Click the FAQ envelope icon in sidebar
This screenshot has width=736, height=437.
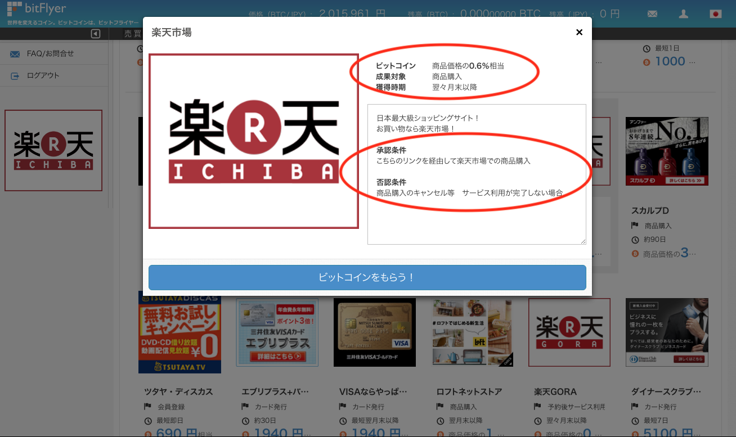click(x=15, y=54)
